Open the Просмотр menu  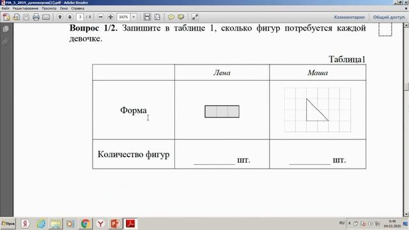coord(49,8)
